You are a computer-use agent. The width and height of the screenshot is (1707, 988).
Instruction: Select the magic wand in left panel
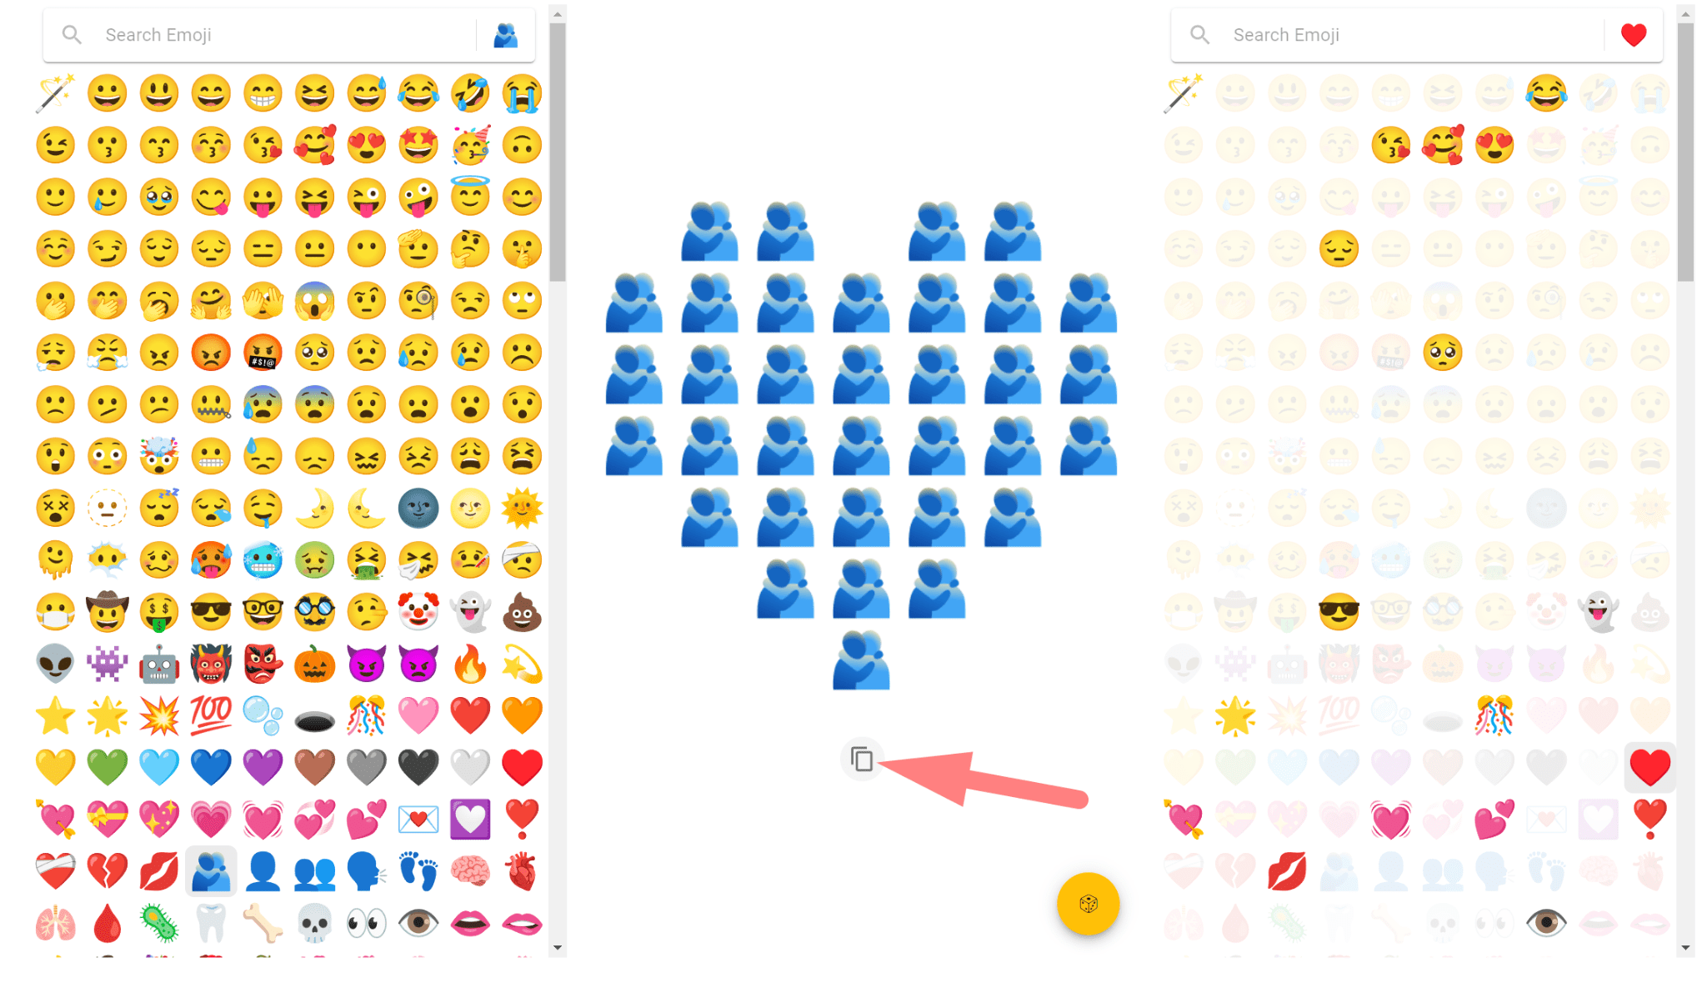[x=56, y=93]
